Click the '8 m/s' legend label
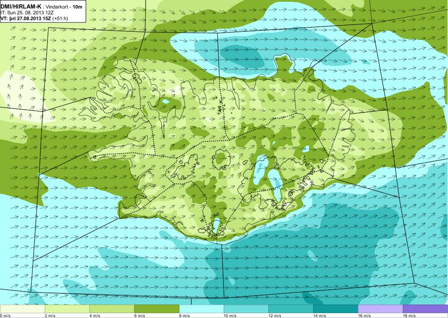 tap(184, 316)
